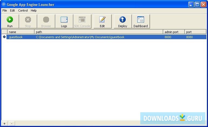Click the port column header
208x127 pixels.
(x=195, y=32)
